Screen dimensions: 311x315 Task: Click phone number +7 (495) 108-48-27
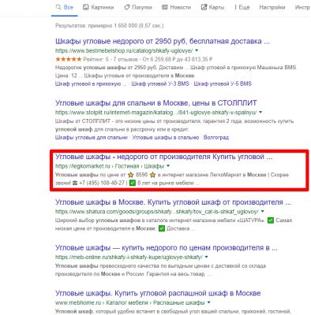tap(102, 183)
